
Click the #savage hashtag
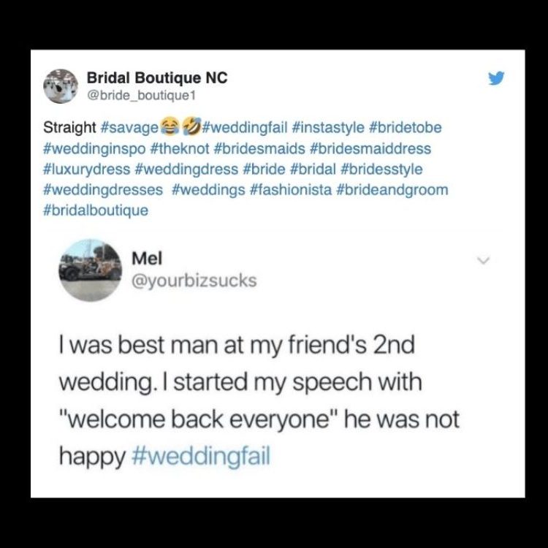pyautogui.click(x=129, y=128)
